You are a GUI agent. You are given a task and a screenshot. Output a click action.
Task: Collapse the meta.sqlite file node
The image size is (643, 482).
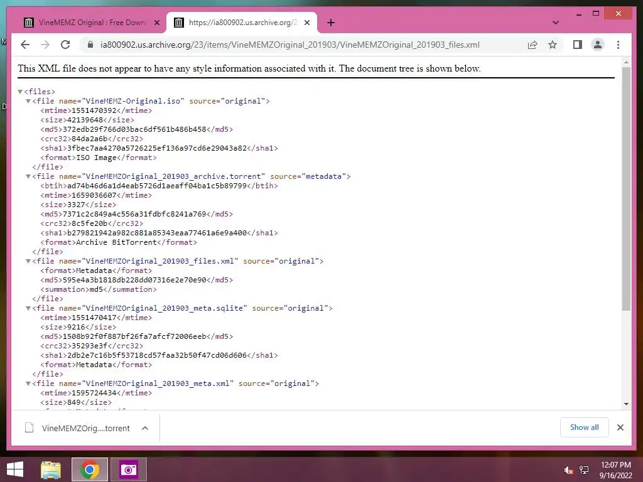[x=28, y=308]
